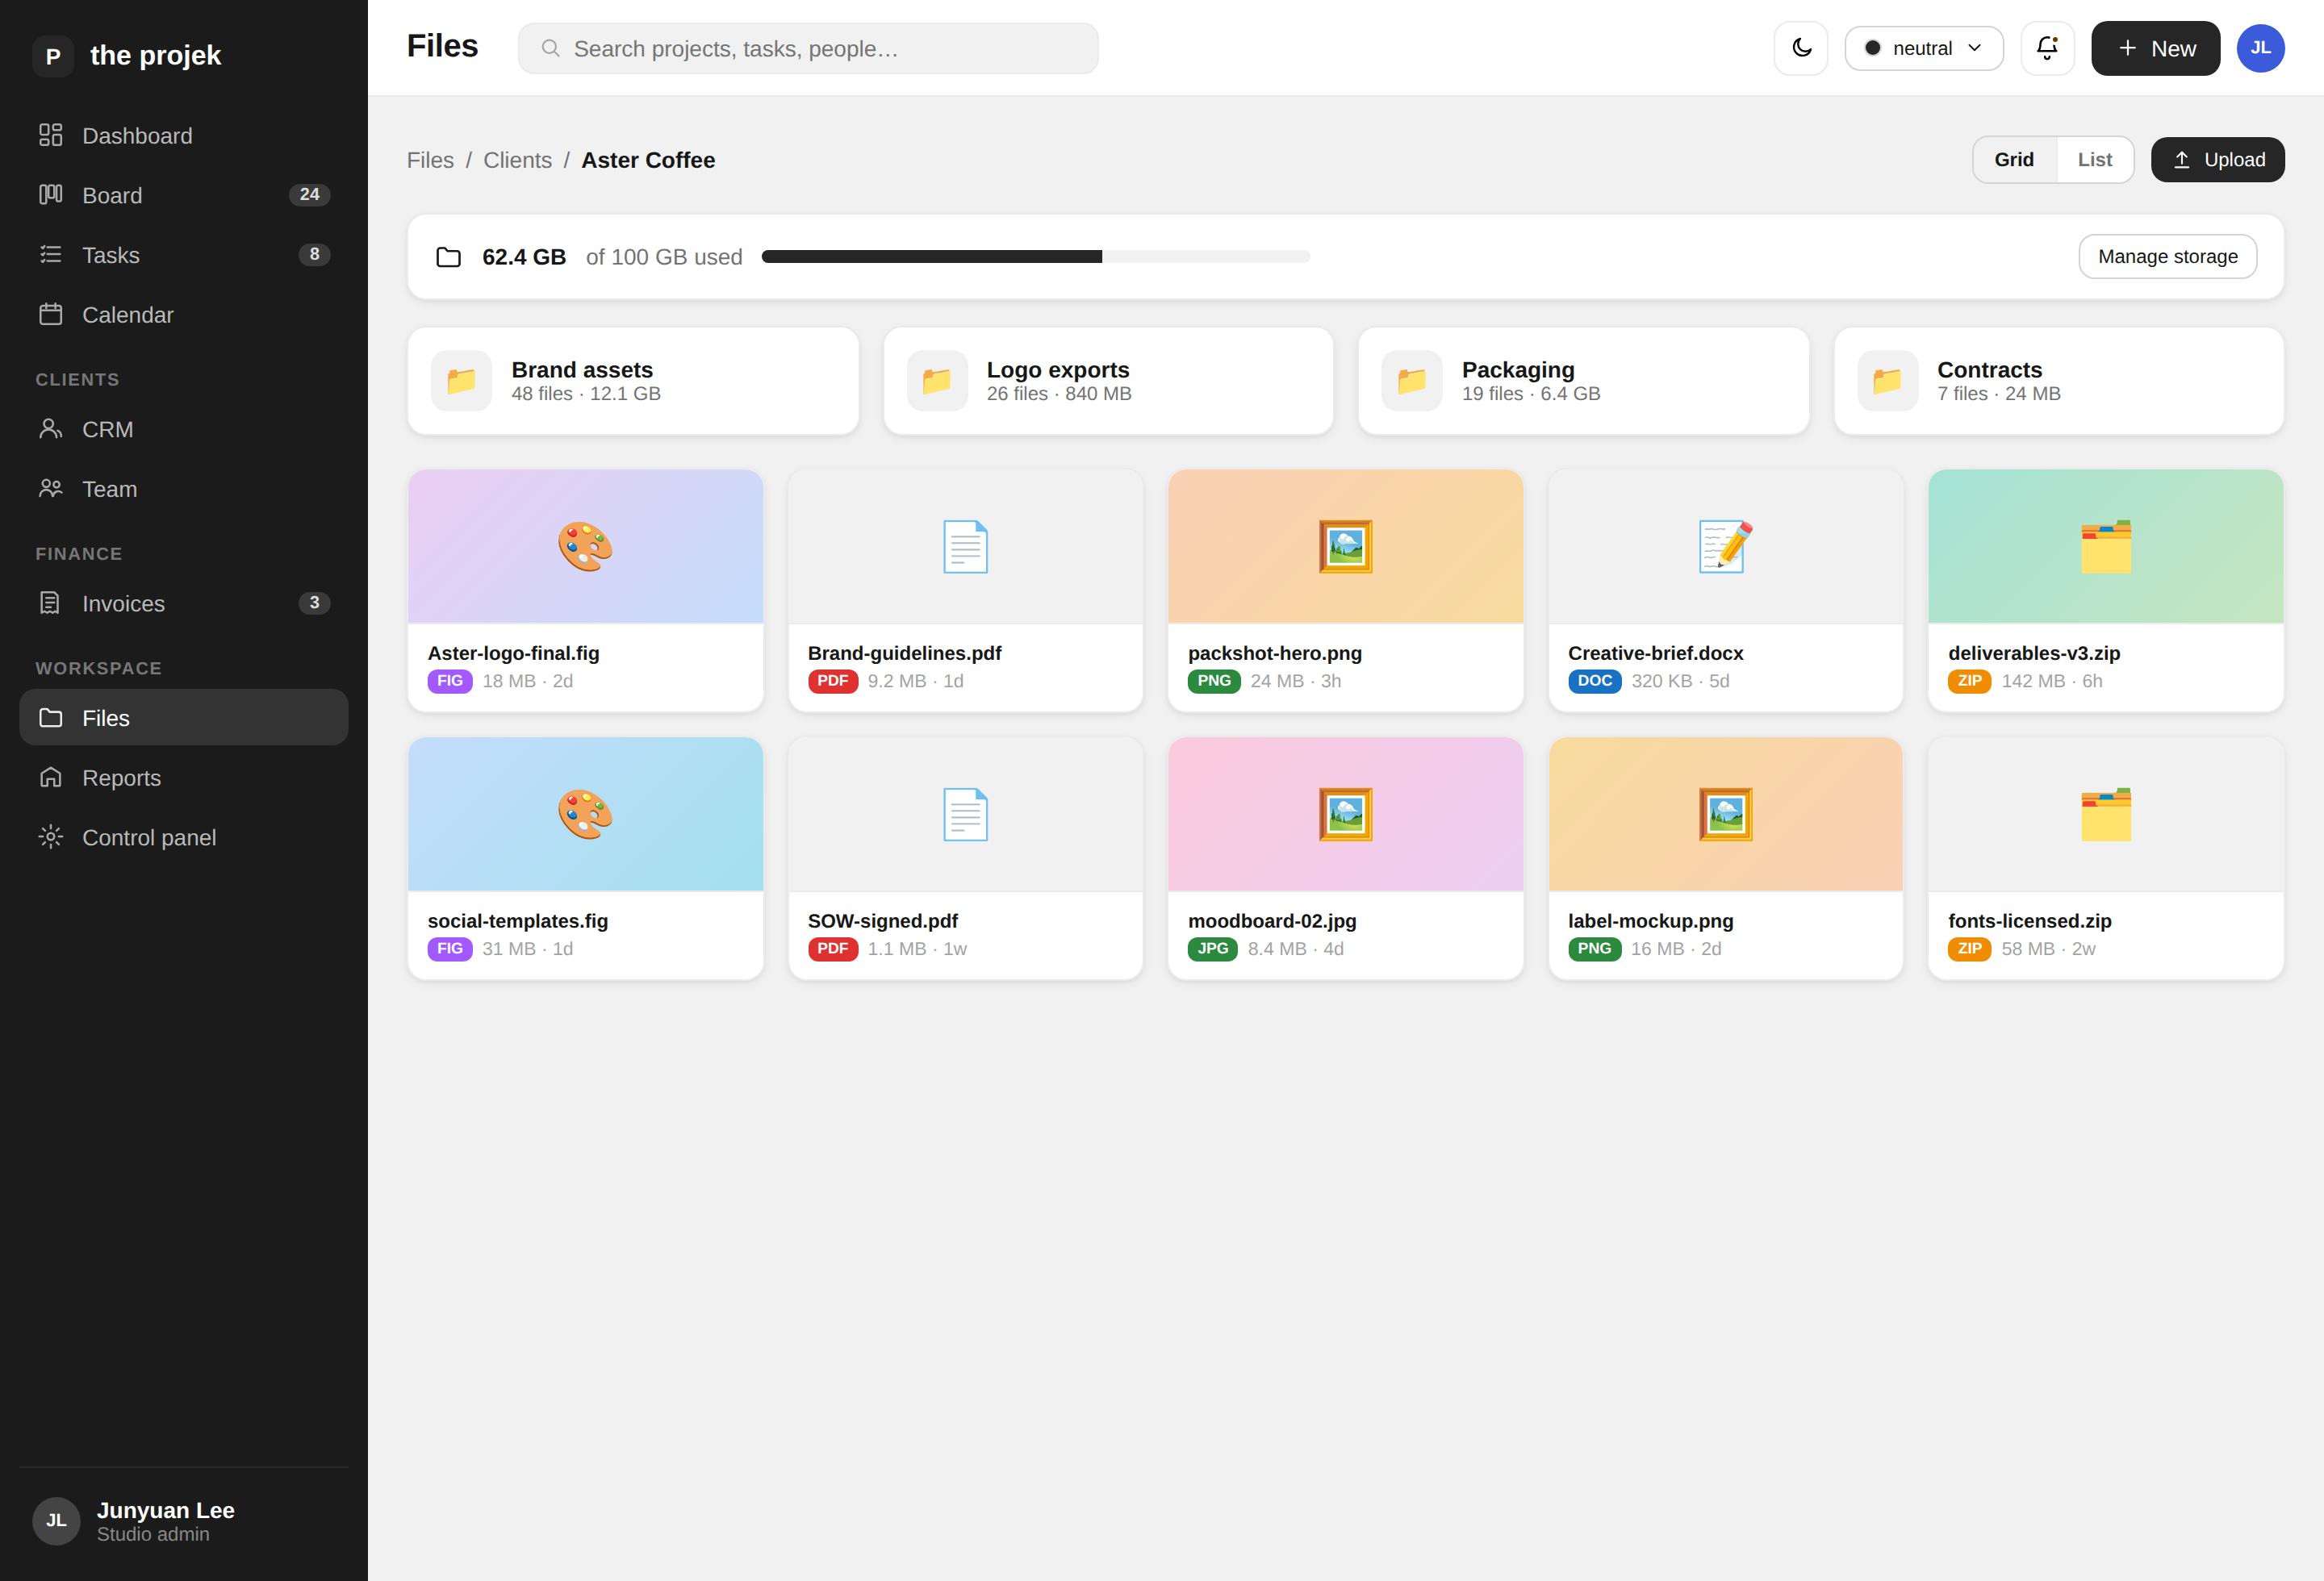
Task: Click the Files page heading
Action: pyautogui.click(x=442, y=46)
